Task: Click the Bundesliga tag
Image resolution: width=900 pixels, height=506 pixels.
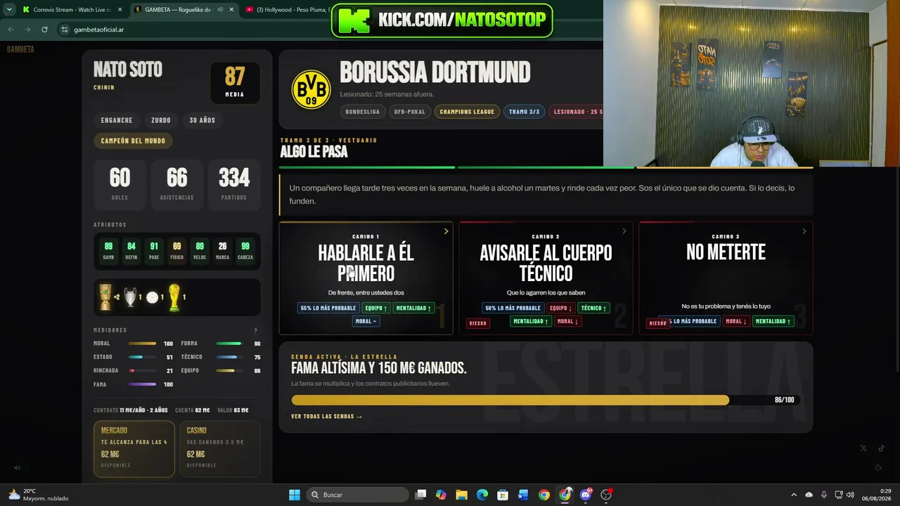Action: [x=363, y=112]
